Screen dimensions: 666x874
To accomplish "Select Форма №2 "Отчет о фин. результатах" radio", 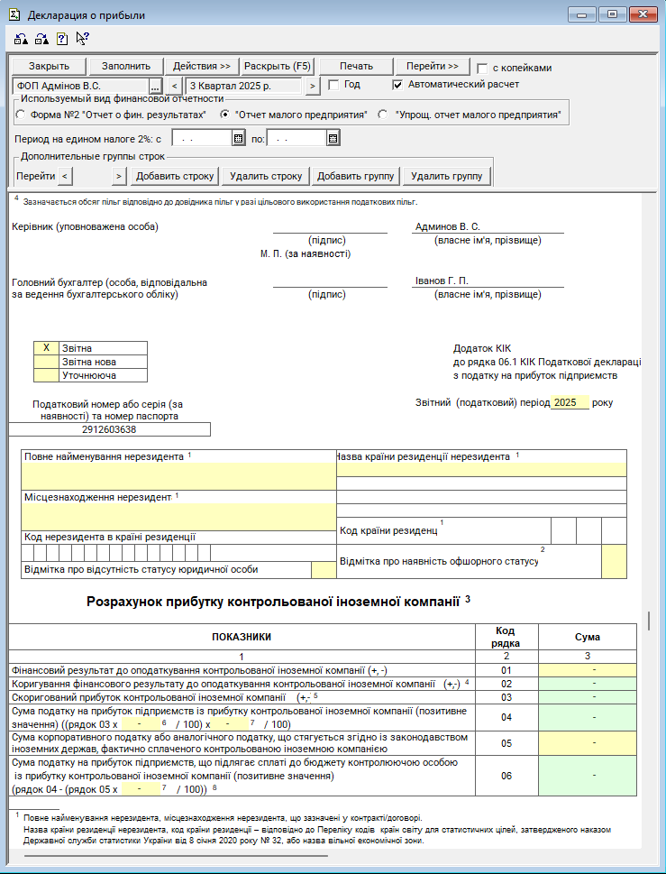I will click(x=21, y=115).
